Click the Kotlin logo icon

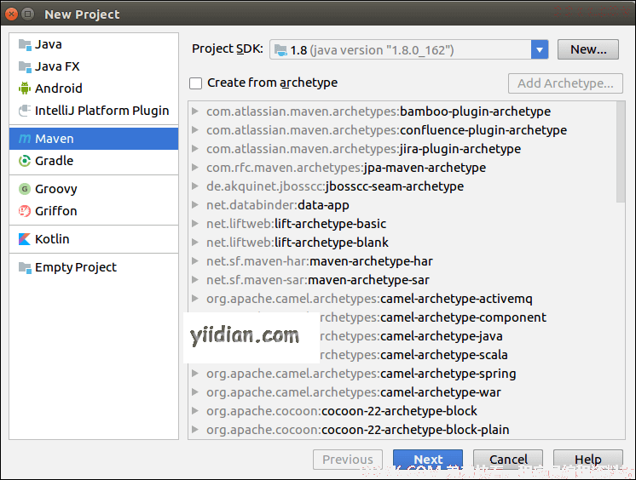pos(25,239)
